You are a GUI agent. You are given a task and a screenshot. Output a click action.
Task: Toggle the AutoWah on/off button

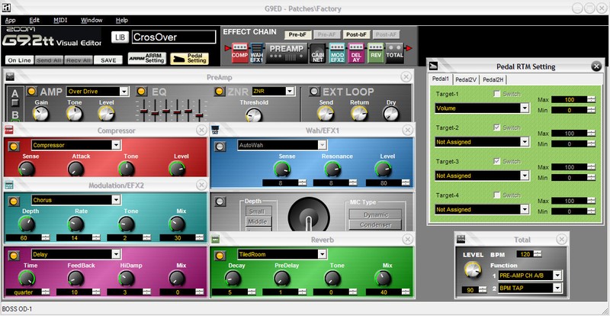click(220, 146)
